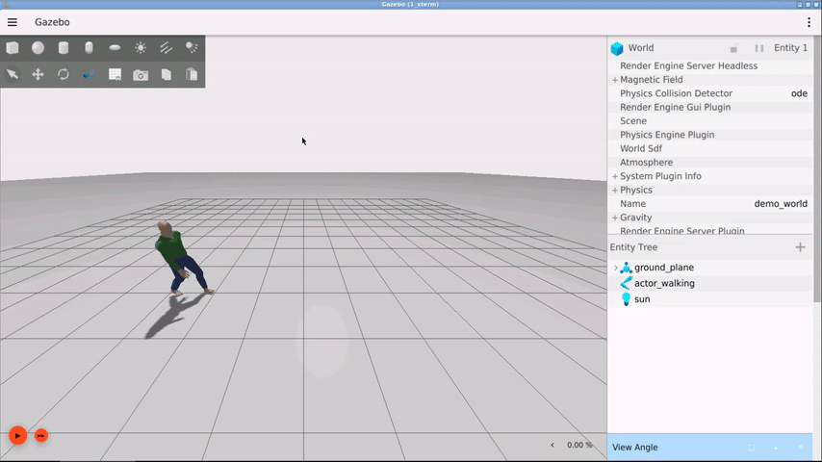822x462 pixels.
Task: Open the grid configuration icon
Action: coord(115,74)
